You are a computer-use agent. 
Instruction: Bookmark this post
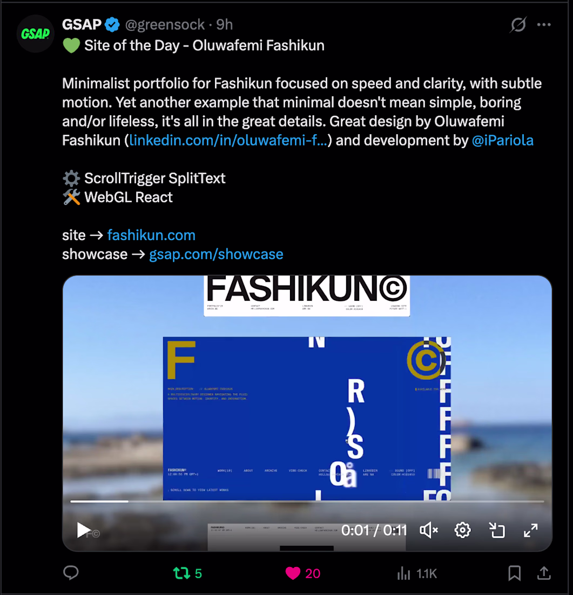tap(514, 573)
